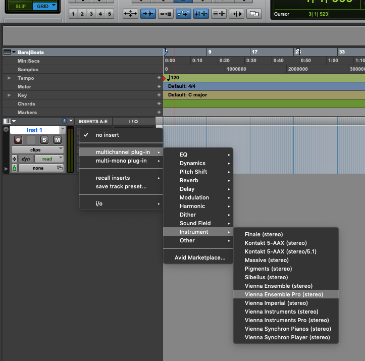Open multi-mono plug-in submenu
Viewport: 365px width, 361px height.
[x=121, y=161]
